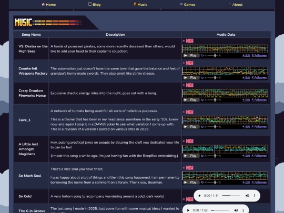Seek in the So Cold audio progress bar
Screen dimensions: 284x213
[231, 196]
